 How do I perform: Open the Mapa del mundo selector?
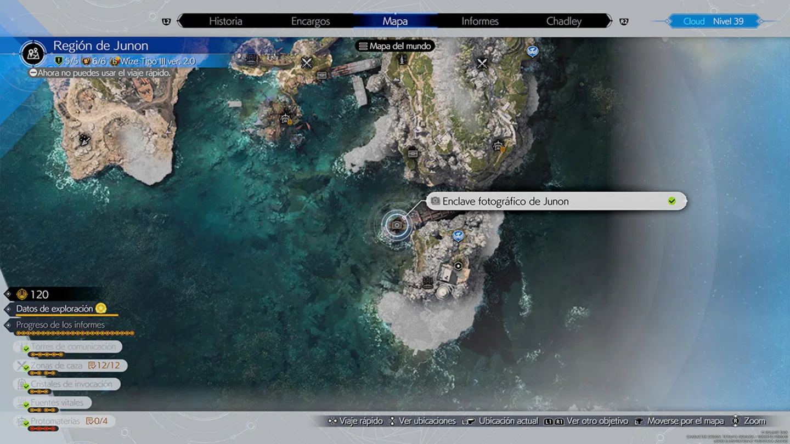point(395,46)
